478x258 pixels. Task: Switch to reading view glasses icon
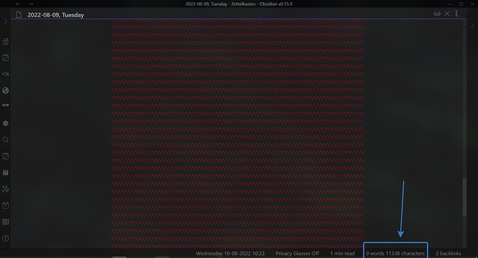click(437, 14)
